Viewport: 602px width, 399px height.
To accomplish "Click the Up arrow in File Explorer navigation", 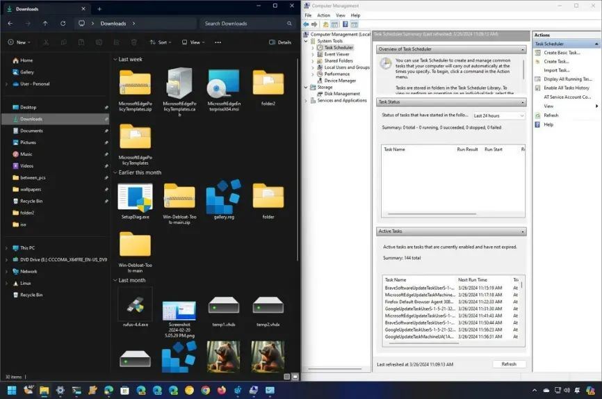I will point(45,23).
